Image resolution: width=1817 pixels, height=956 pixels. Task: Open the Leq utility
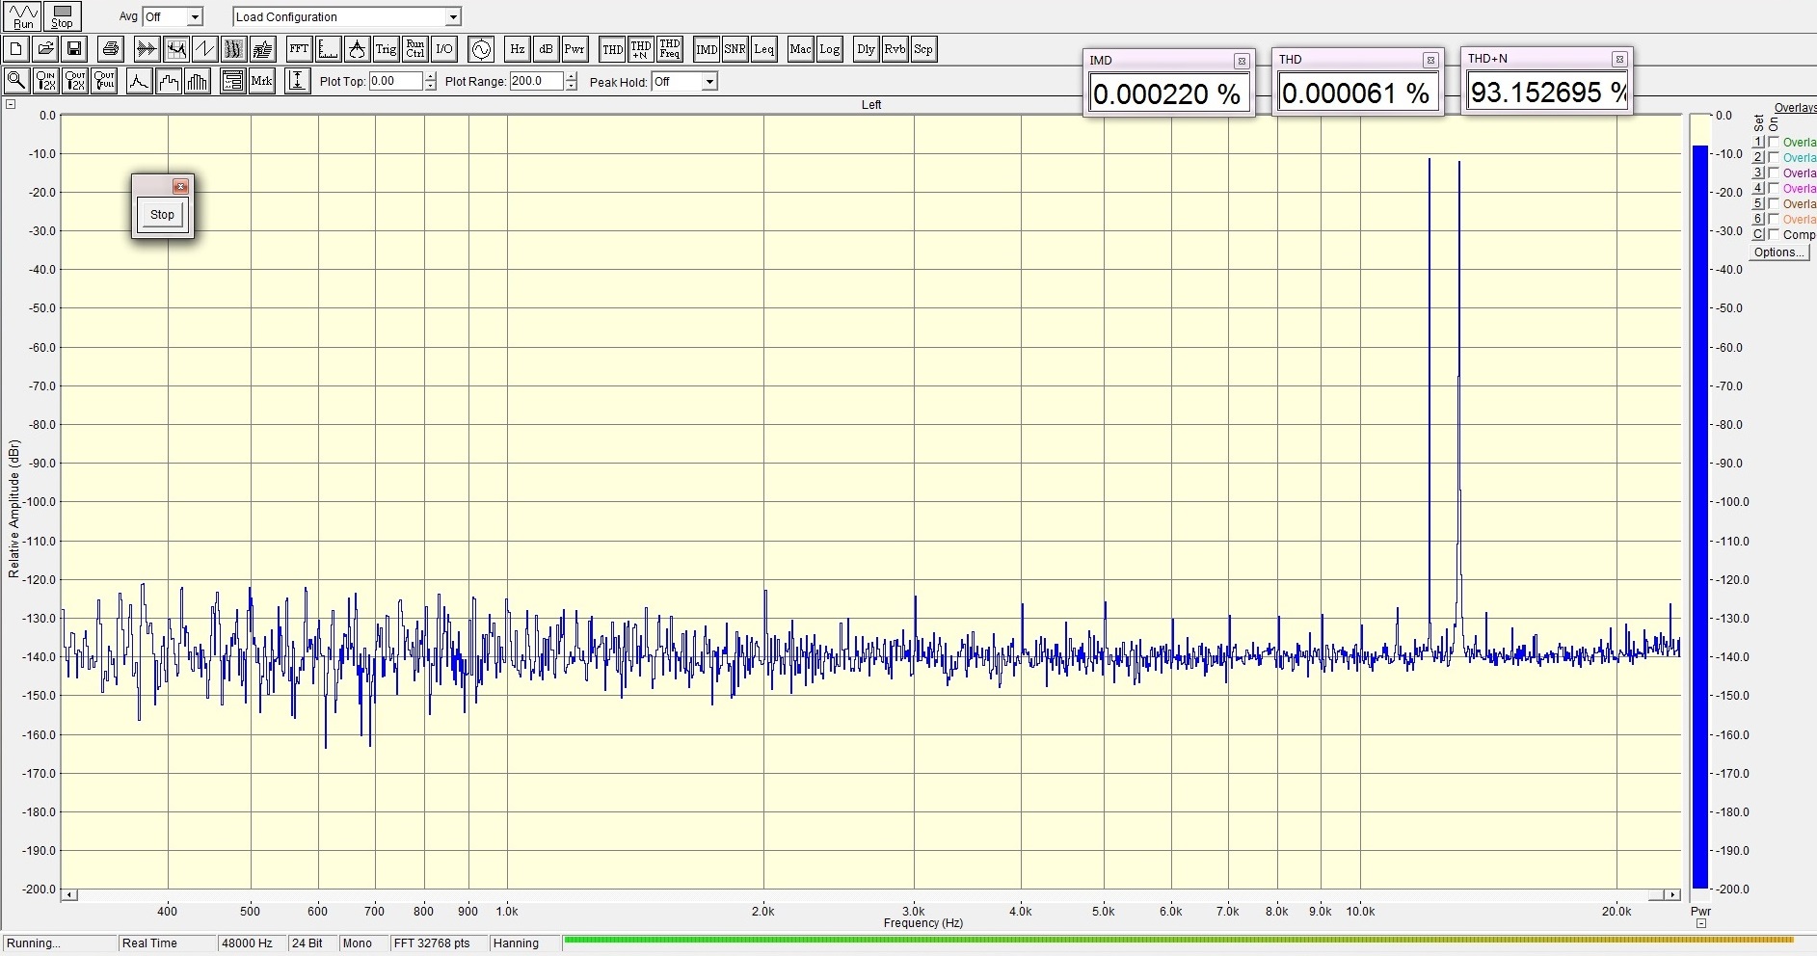764,49
